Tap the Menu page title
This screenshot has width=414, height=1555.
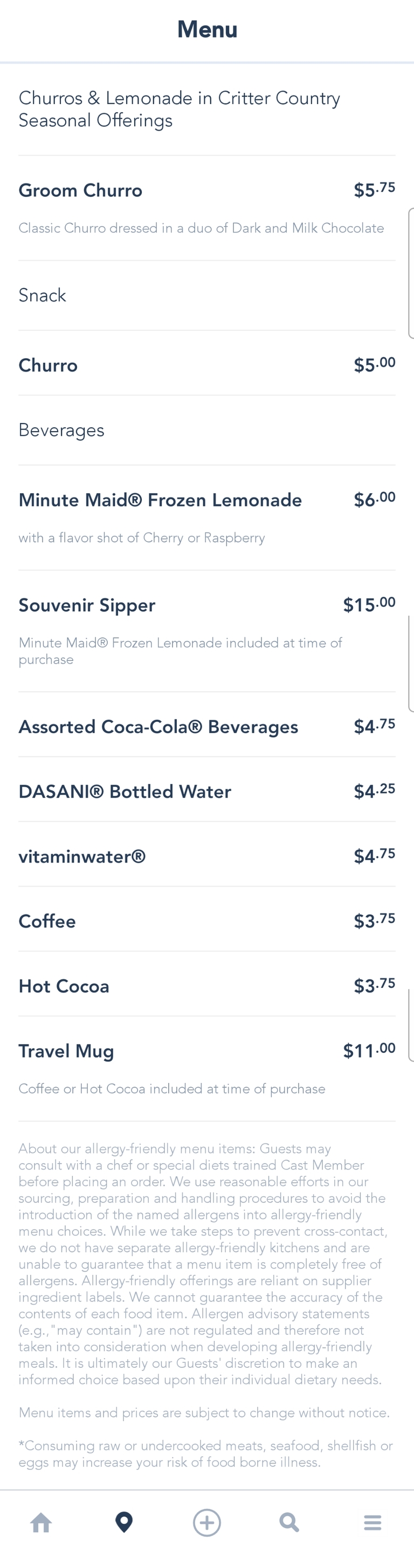tap(207, 30)
